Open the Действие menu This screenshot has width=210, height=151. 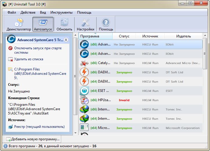click(28, 12)
